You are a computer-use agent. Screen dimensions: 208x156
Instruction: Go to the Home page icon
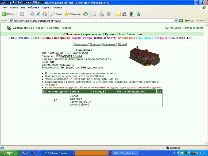pyautogui.click(x=45, y=14)
